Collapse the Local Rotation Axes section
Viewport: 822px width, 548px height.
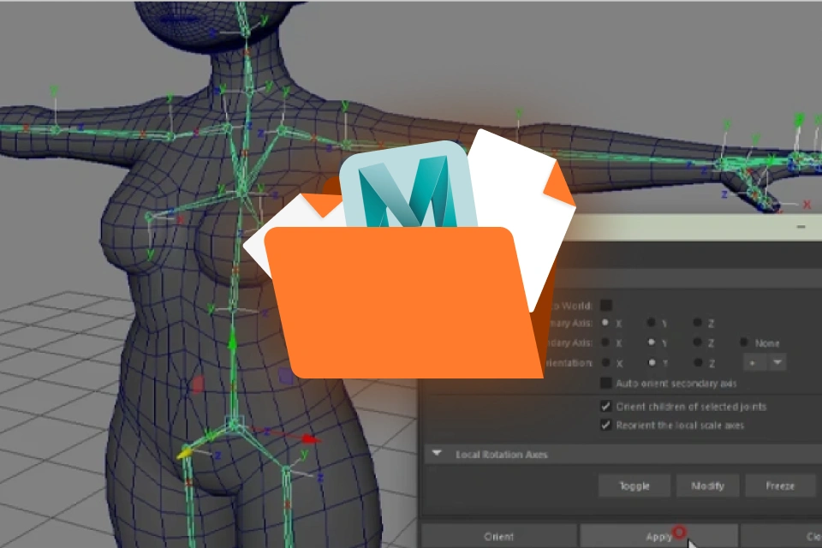tap(437, 454)
